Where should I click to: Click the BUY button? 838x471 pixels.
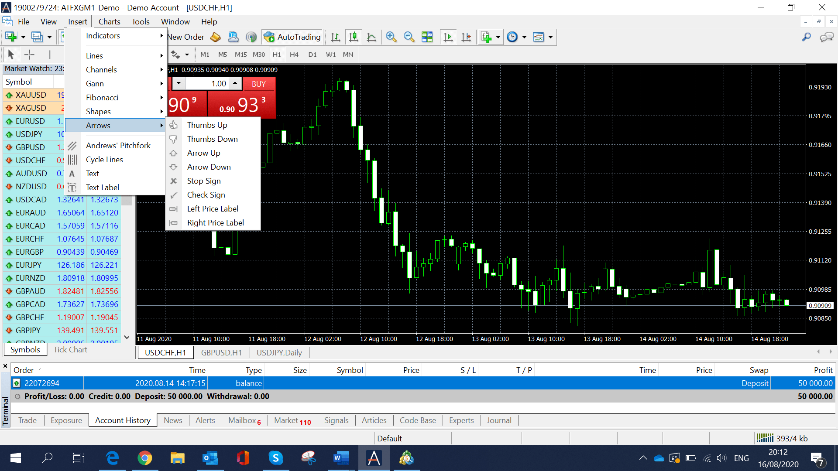coord(258,84)
